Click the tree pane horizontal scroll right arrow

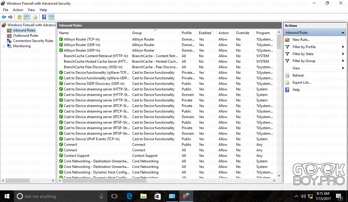[x=53, y=180]
